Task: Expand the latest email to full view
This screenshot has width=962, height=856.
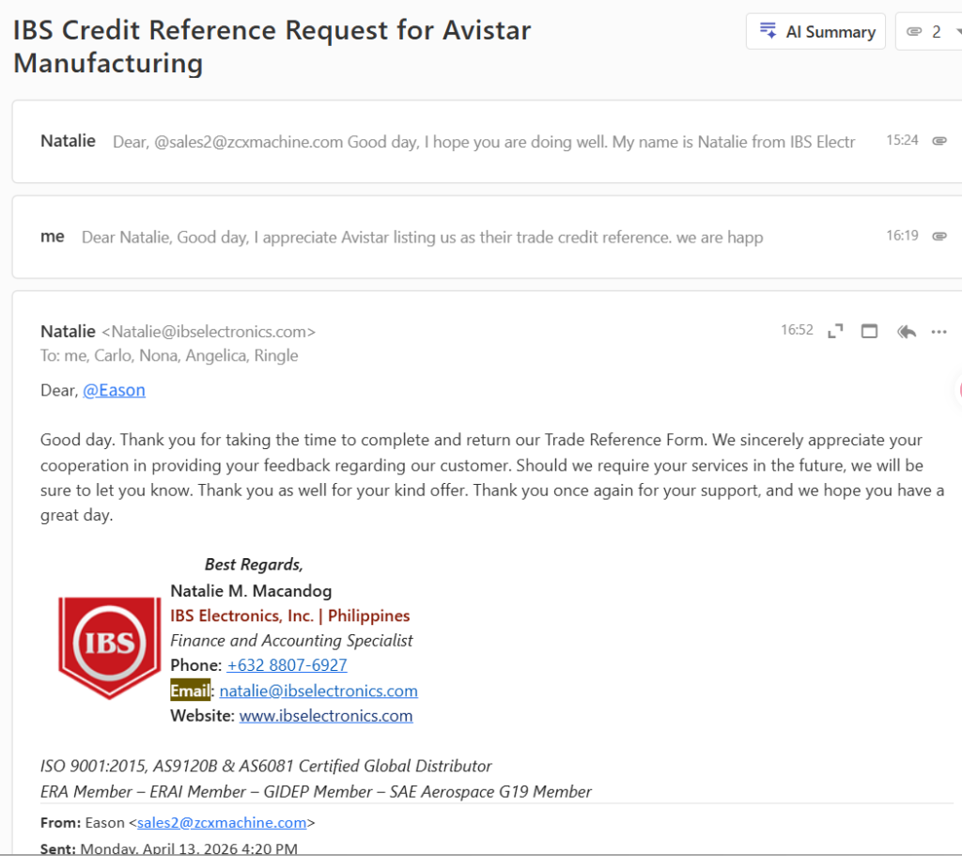Action: point(834,331)
